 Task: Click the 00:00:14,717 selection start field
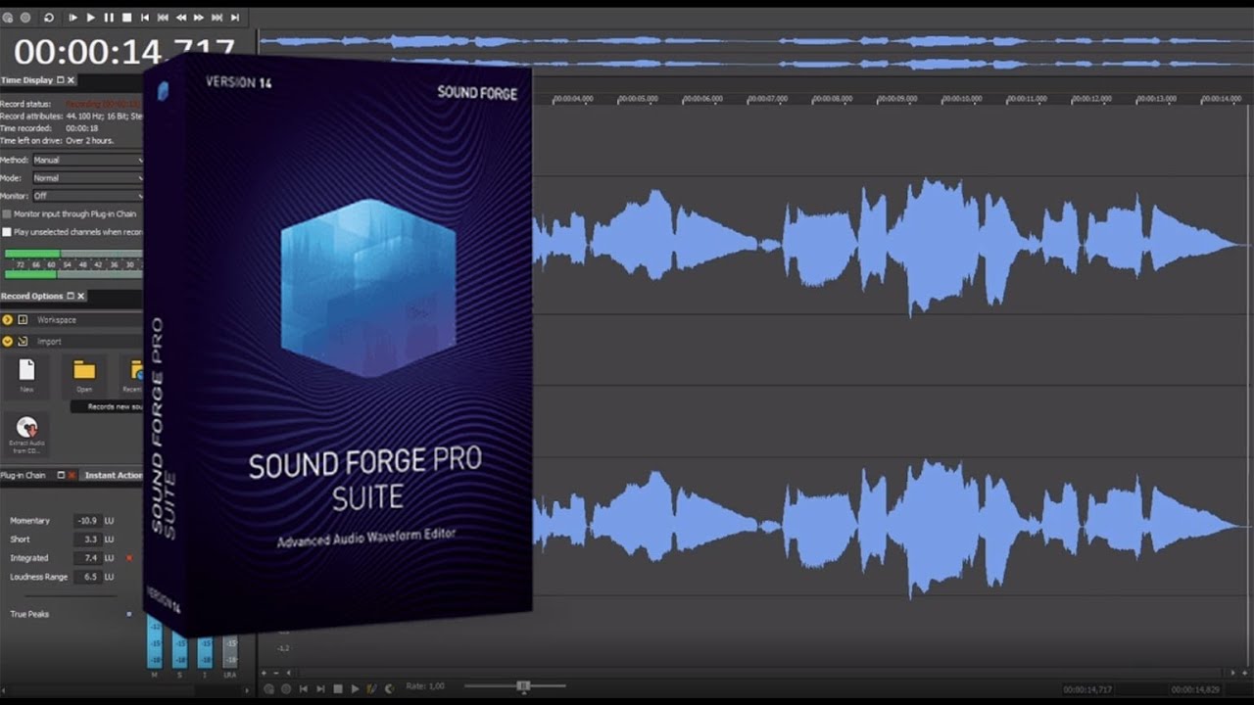pyautogui.click(x=1089, y=689)
